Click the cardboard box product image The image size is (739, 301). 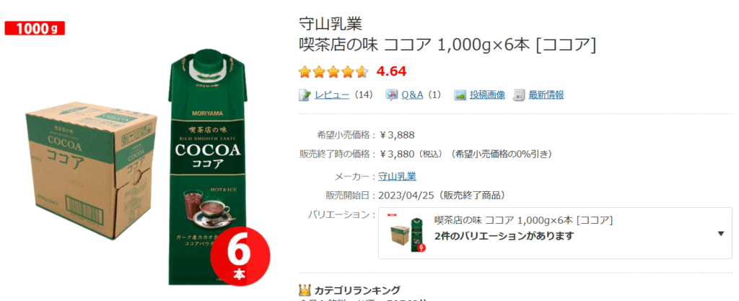tap(92, 170)
